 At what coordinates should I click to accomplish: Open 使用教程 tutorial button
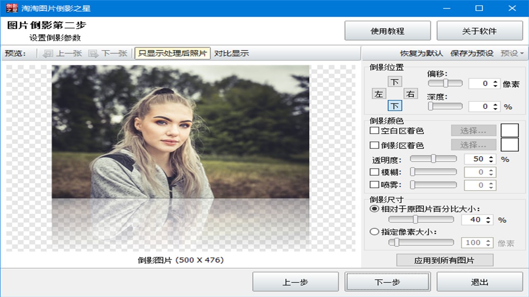[387, 31]
